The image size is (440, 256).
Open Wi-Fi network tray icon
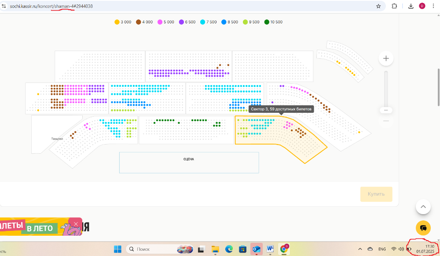[x=394, y=249]
